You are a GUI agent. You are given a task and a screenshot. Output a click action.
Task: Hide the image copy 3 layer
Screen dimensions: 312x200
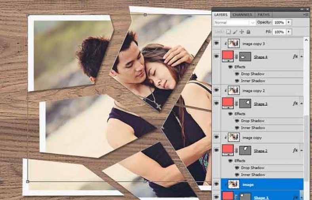coord(217,43)
